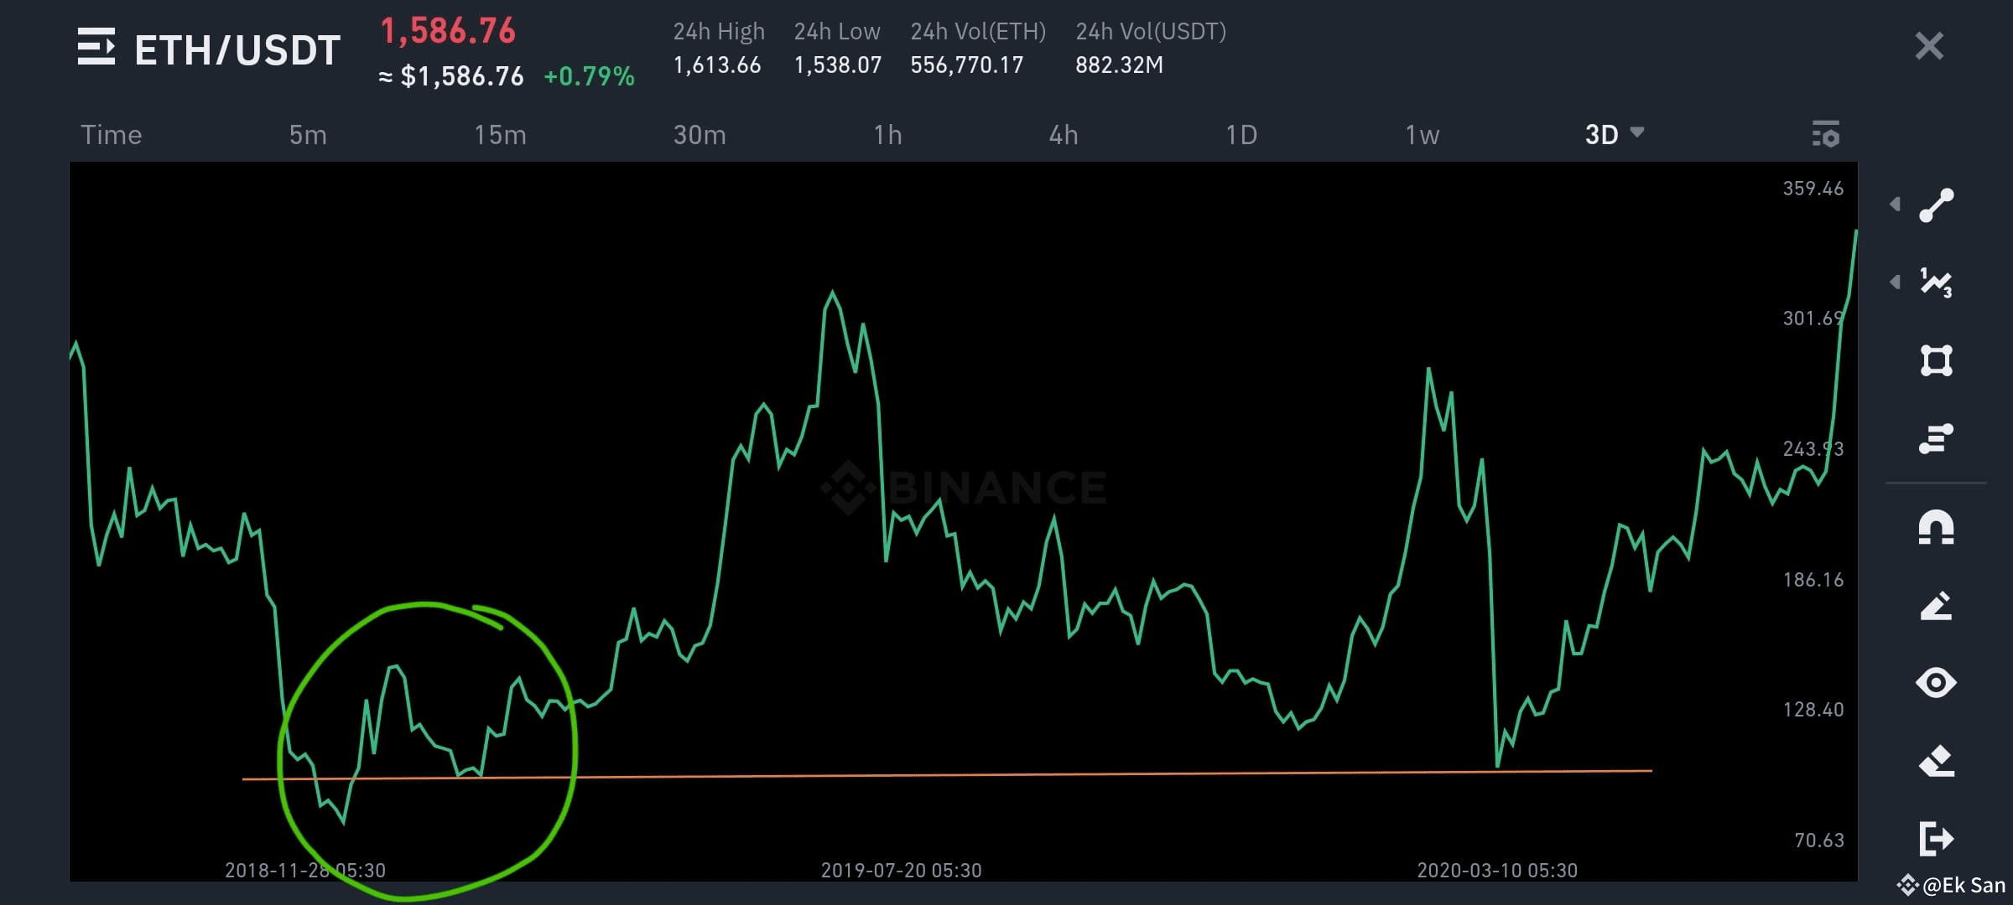This screenshot has height=905, width=2013.
Task: Switch chart interval to 4h
Action: [1064, 135]
